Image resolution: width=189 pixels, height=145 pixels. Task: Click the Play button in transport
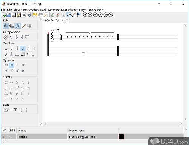coord(100,15)
